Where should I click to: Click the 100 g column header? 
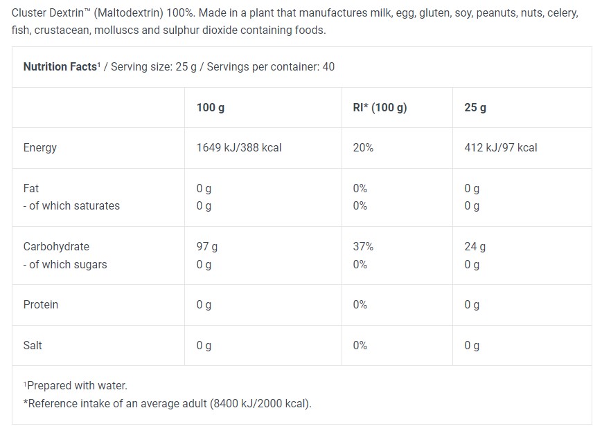click(211, 107)
